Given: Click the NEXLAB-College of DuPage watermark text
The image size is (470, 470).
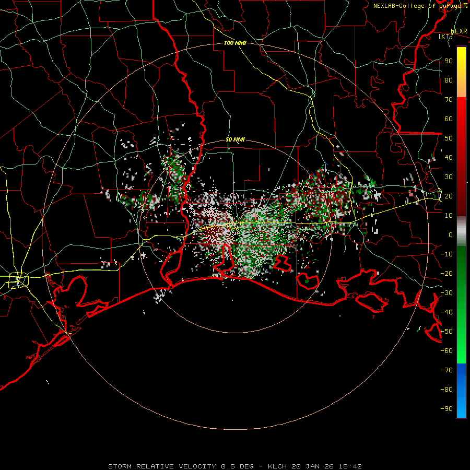Looking at the screenshot, I should click(x=420, y=6).
